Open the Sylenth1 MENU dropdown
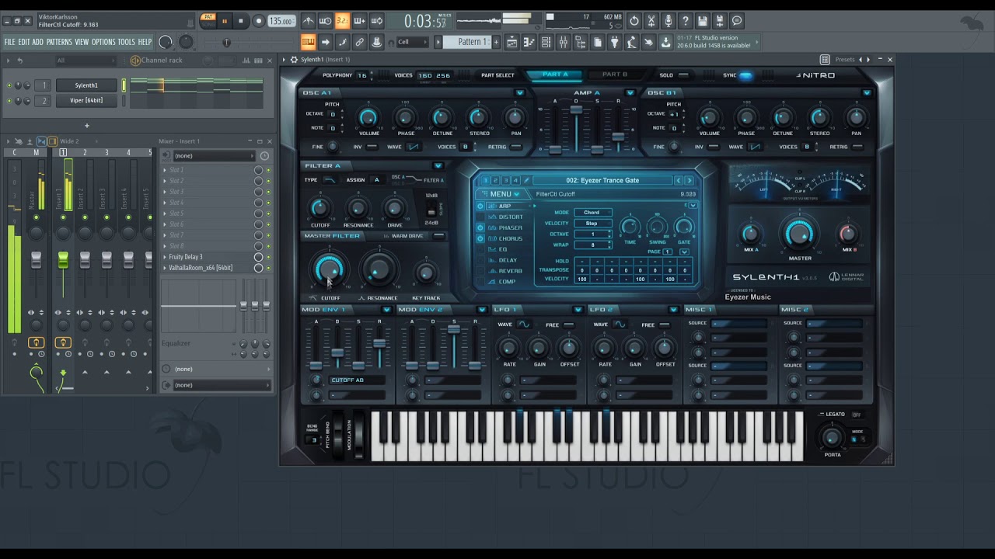 point(504,194)
